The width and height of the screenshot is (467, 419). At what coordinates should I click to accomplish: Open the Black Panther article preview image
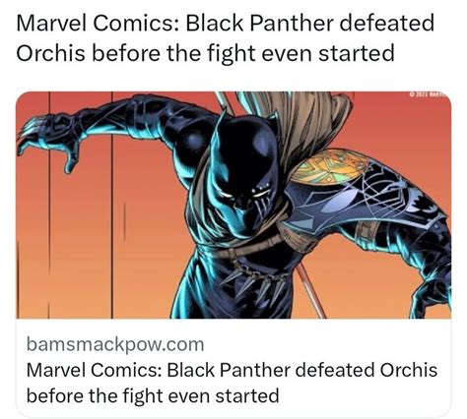[x=233, y=205]
